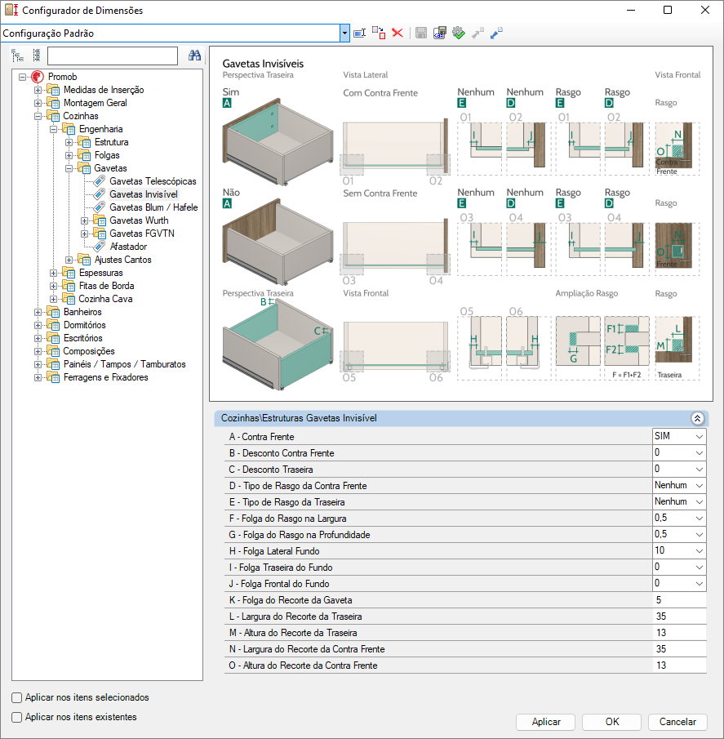Image resolution: width=724 pixels, height=739 pixels.
Task: Click the duplicate configuration icon
Action: pos(379,33)
